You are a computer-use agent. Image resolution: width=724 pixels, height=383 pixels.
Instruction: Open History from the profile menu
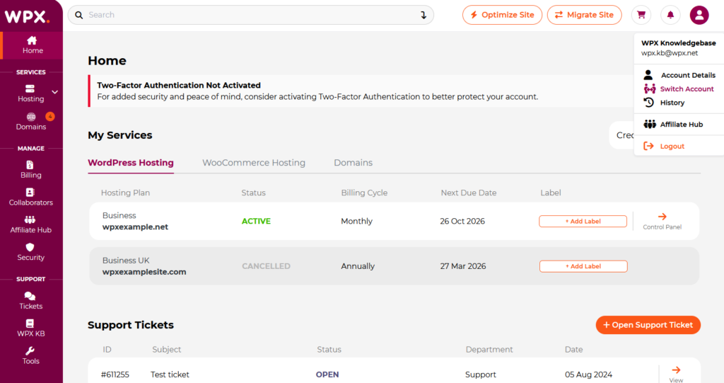(664, 103)
